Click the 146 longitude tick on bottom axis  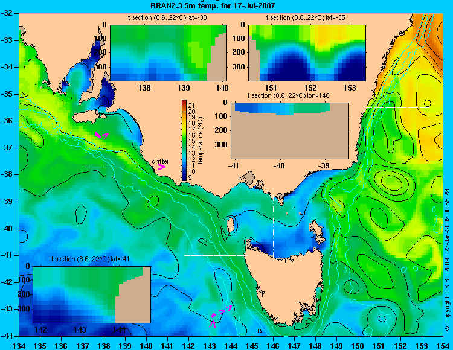(273, 346)
